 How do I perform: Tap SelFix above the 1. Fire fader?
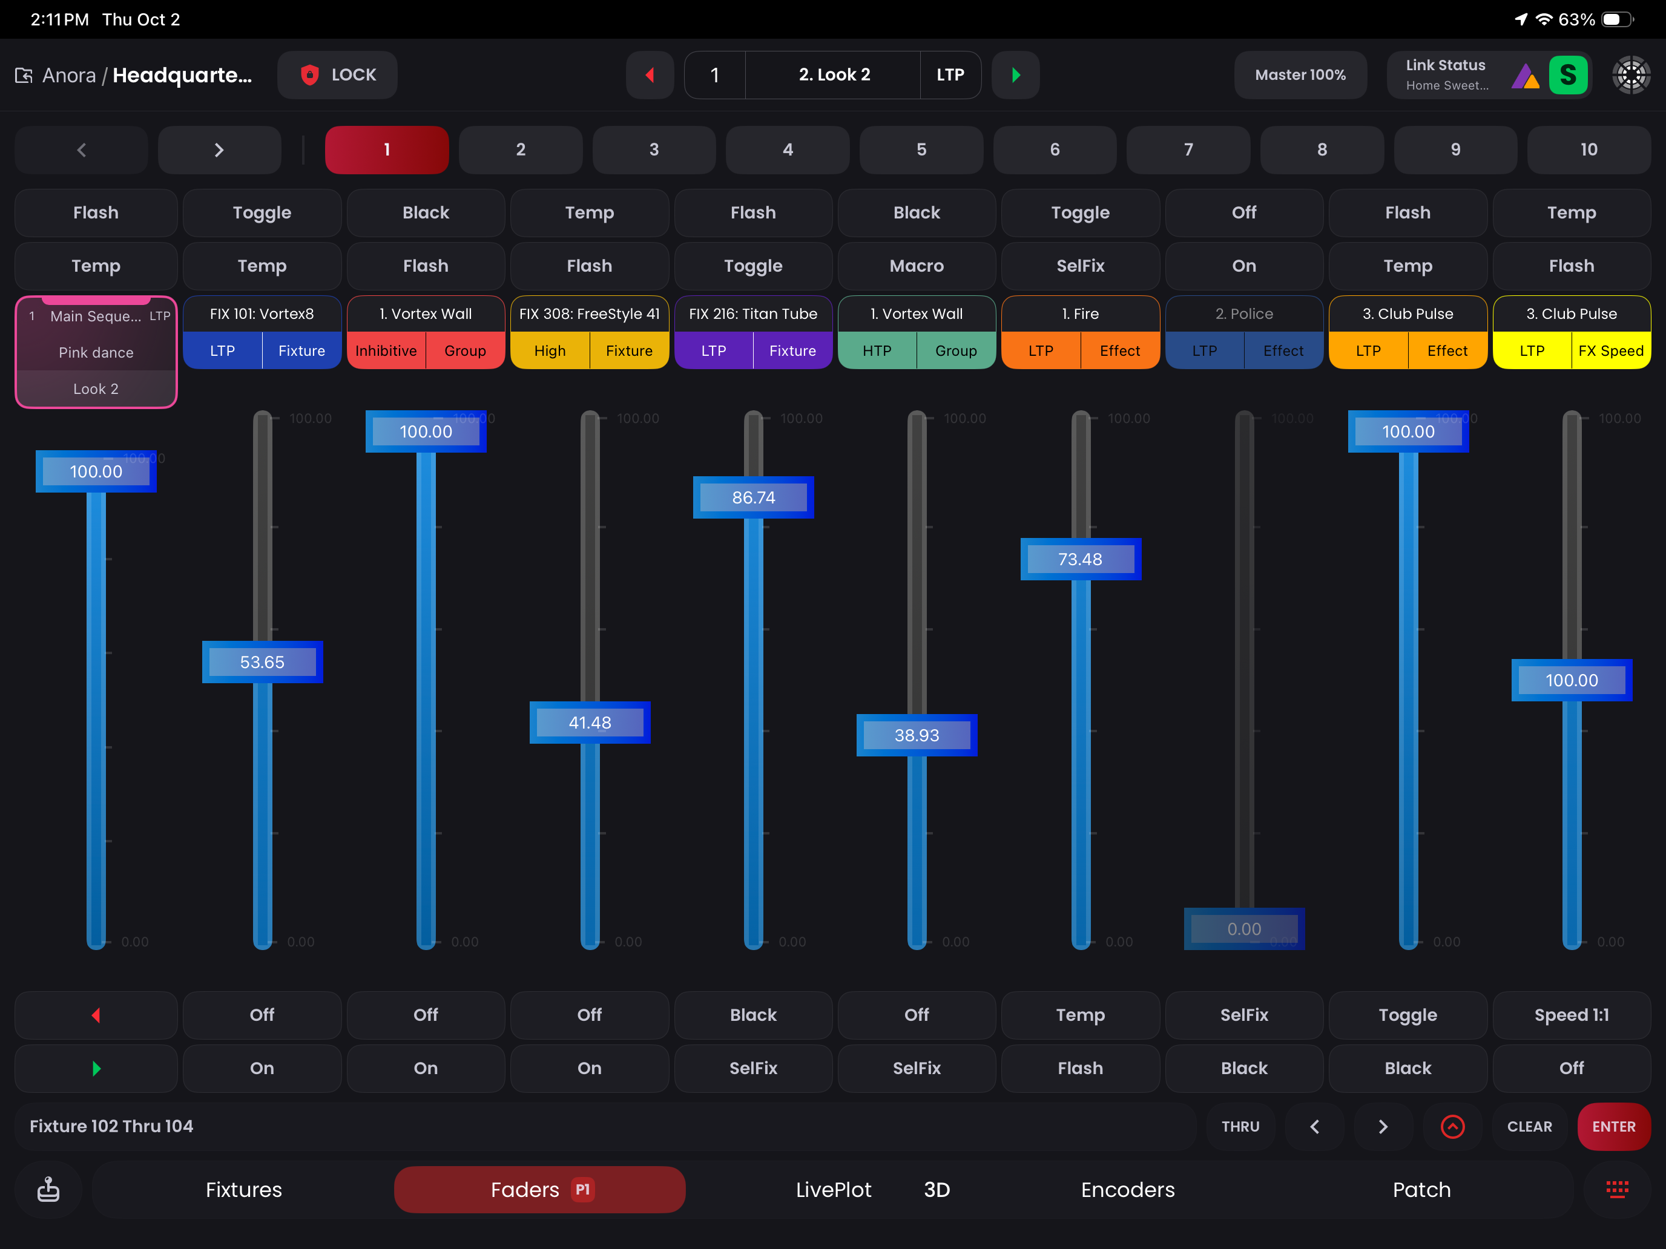tap(1080, 266)
